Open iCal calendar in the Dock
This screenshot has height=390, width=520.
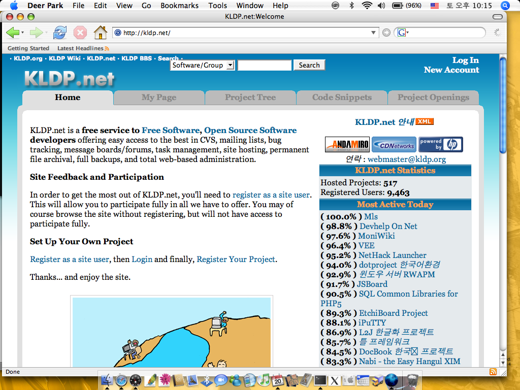click(278, 380)
